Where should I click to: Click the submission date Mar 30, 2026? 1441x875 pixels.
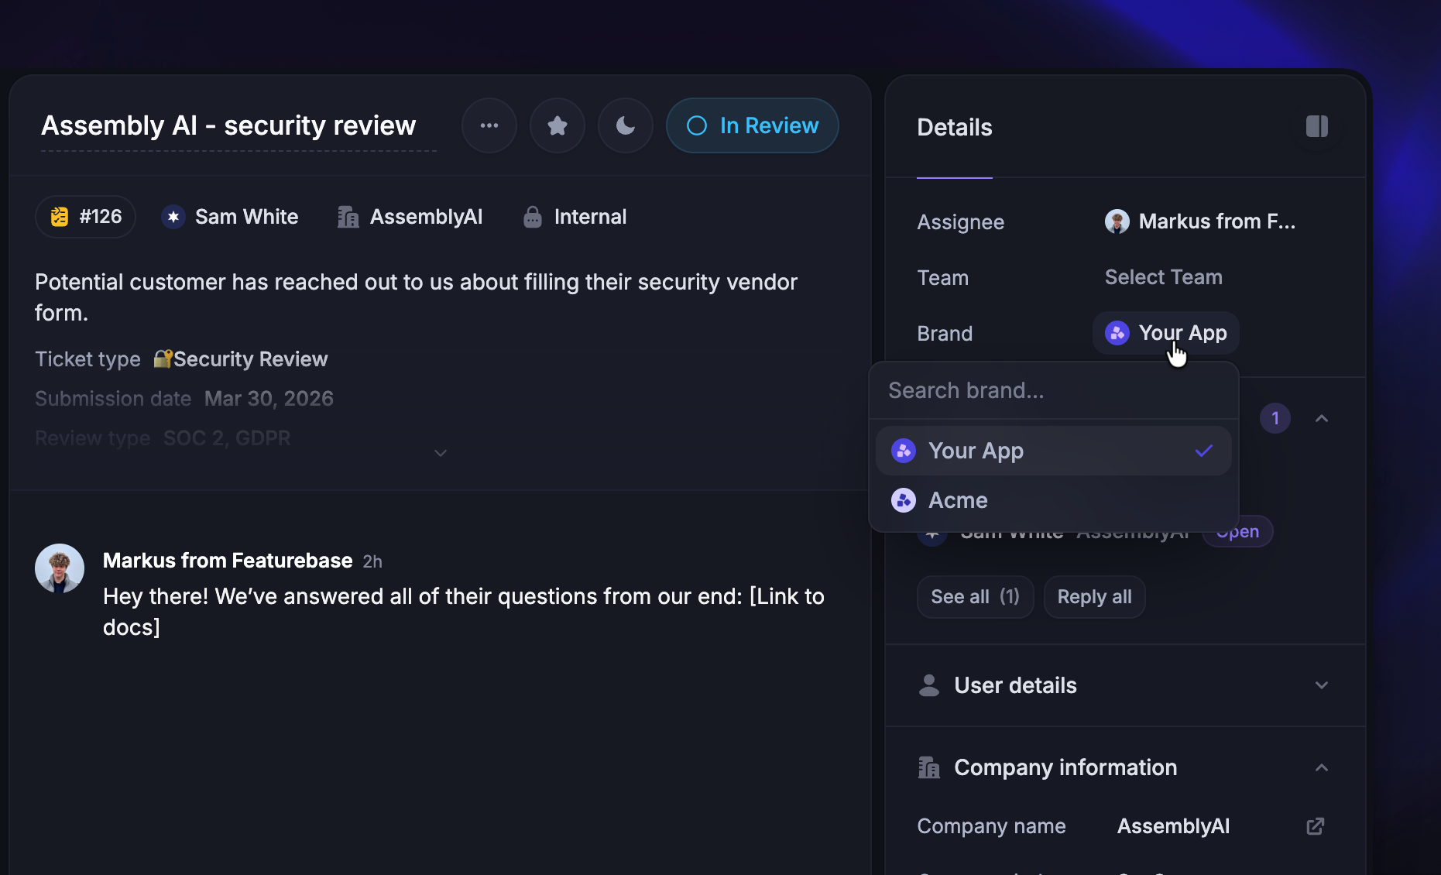[x=269, y=399]
